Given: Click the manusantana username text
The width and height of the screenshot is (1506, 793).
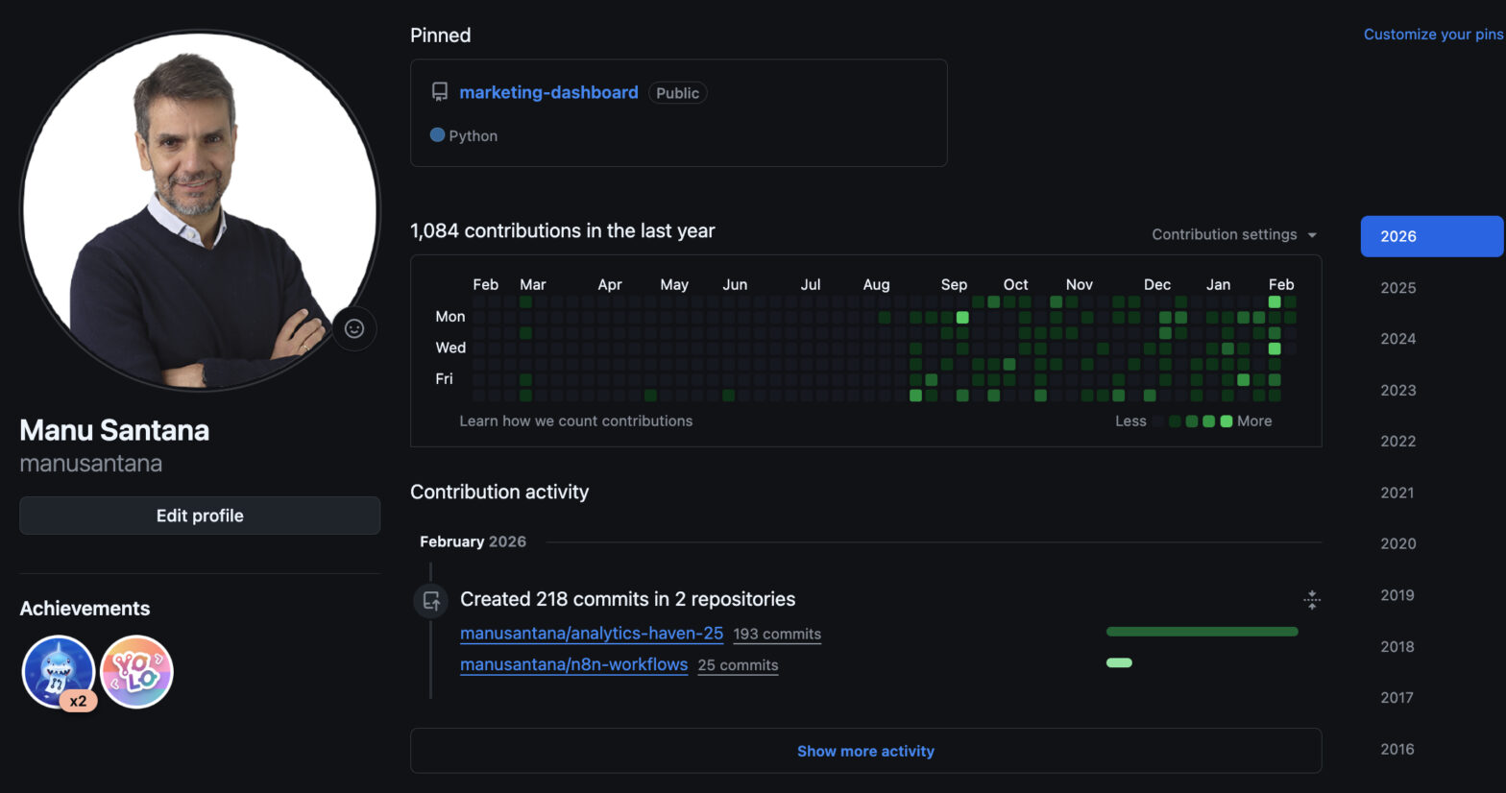Looking at the screenshot, I should point(91,464).
